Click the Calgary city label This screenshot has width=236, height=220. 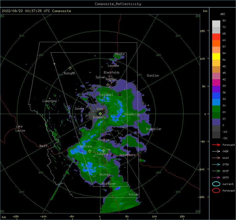pos(102,154)
